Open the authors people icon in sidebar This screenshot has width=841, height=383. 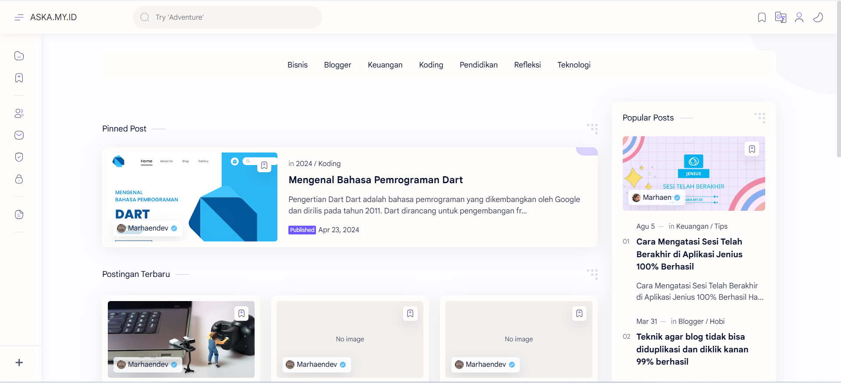tap(19, 113)
